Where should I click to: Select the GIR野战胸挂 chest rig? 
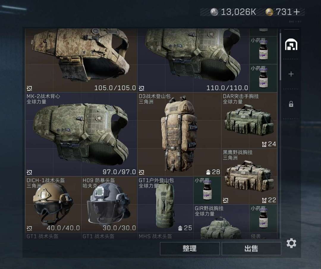click(221, 222)
